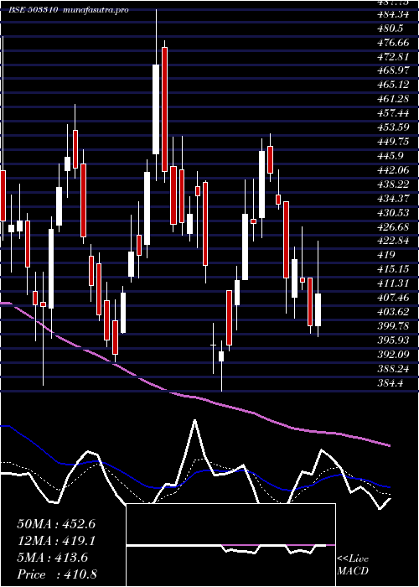Click the <<Live MACD label

(353, 565)
